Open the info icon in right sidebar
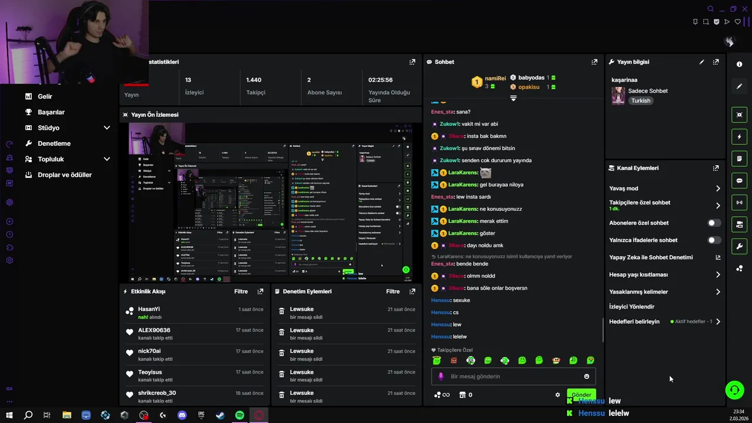 [739, 64]
